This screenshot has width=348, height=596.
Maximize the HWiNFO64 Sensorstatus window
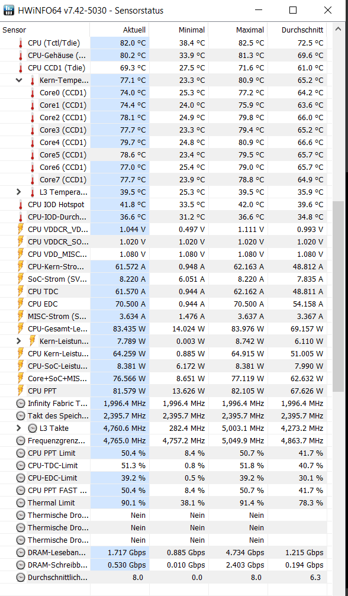point(293,10)
